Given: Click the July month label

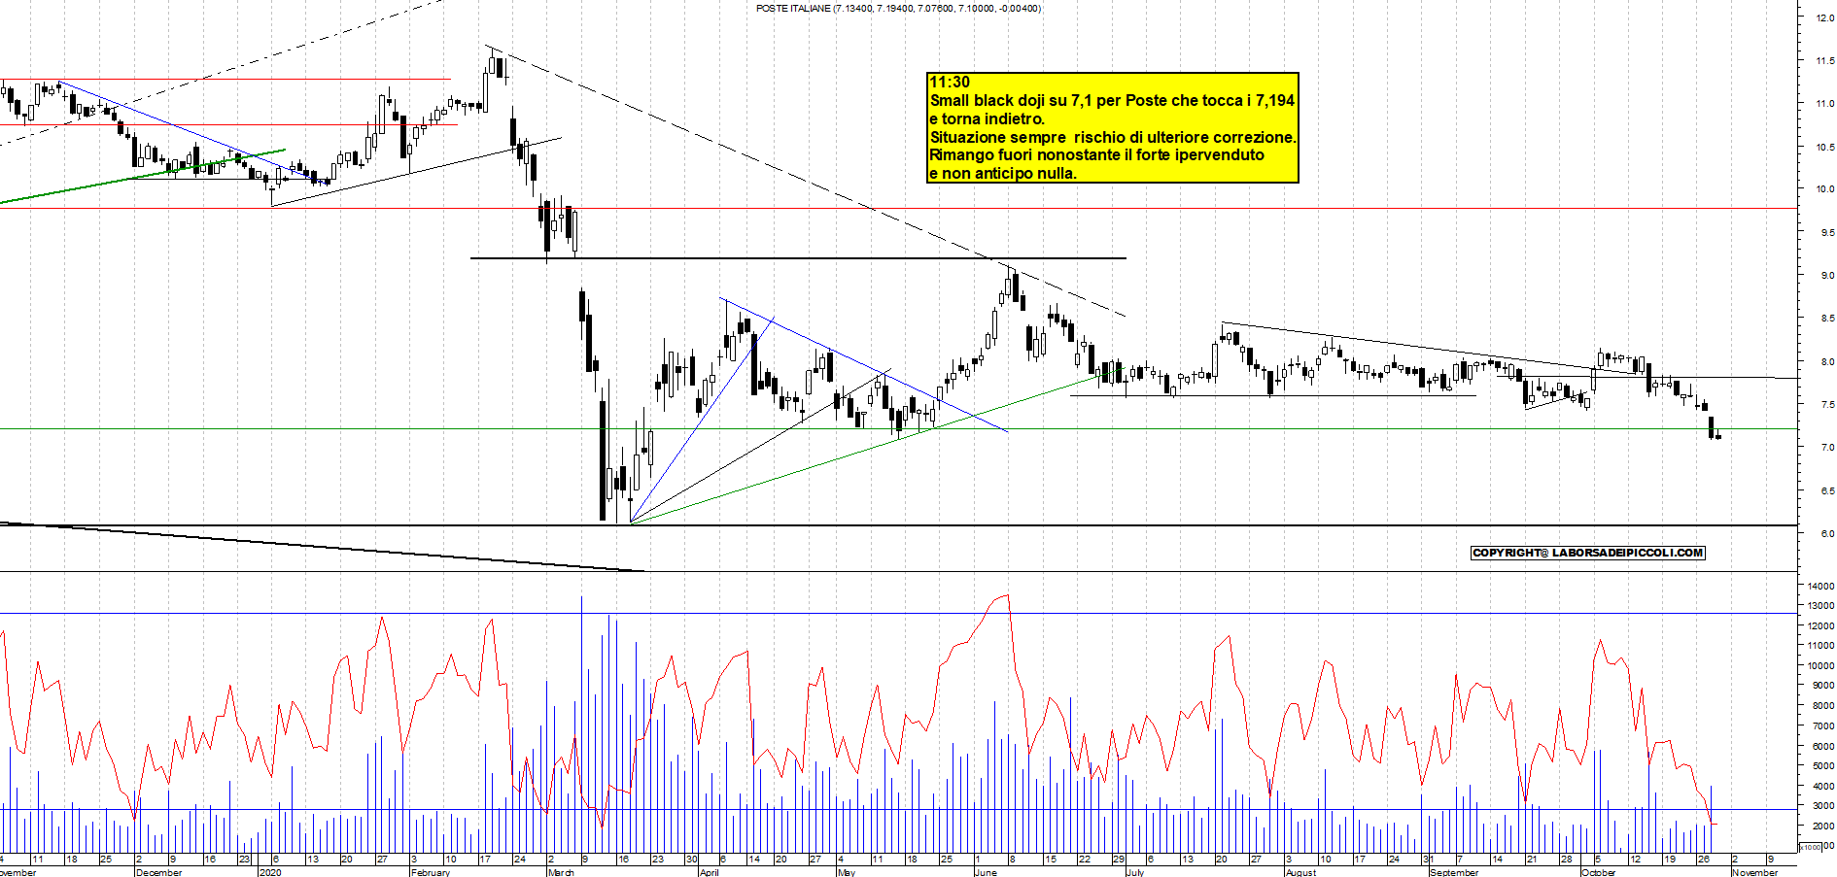Looking at the screenshot, I should tap(1135, 872).
